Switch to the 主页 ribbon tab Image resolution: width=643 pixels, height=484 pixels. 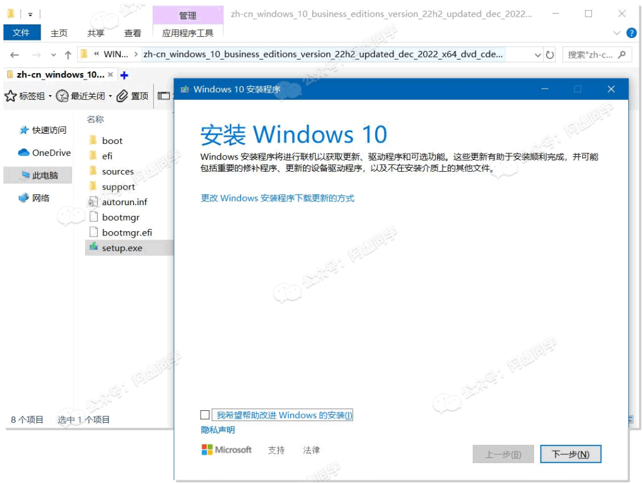pos(59,33)
